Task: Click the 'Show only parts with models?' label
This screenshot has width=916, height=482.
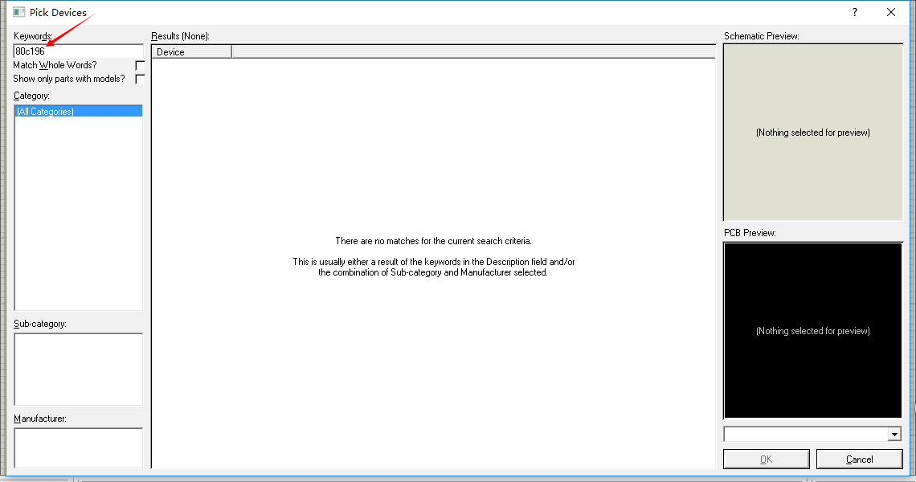Action: tap(69, 79)
